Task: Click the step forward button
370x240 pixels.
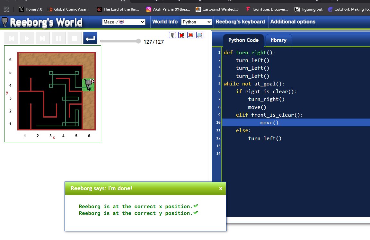Action: (x=43, y=38)
